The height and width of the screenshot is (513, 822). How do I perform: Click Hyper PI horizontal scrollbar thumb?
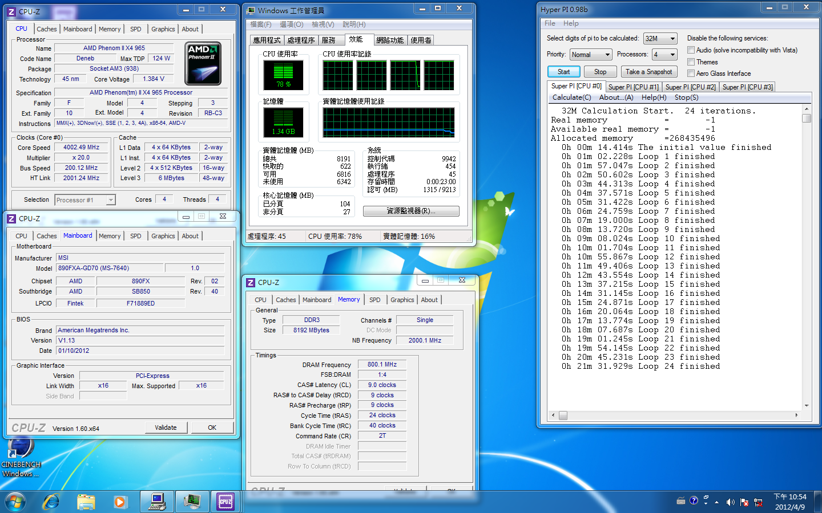tap(563, 416)
